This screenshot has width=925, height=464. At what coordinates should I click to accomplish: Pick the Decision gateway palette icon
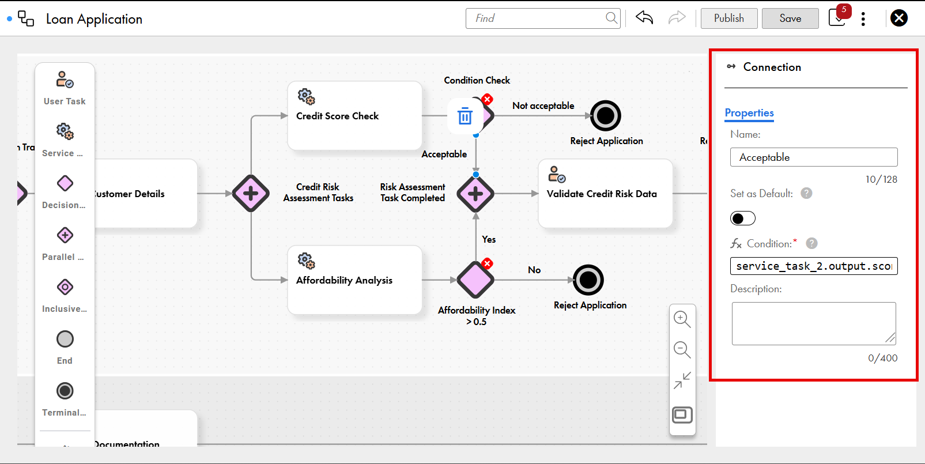tap(65, 183)
